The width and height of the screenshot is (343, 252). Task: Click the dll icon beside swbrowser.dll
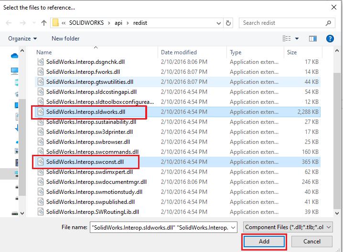pyautogui.click(x=41, y=142)
